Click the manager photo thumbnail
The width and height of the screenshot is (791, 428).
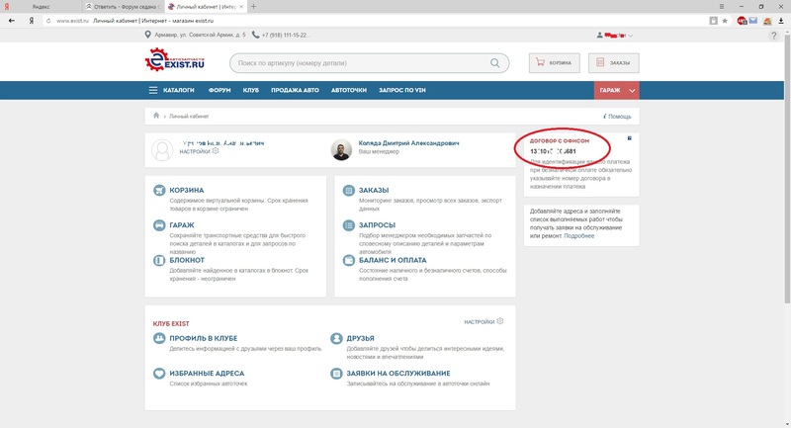pos(341,150)
